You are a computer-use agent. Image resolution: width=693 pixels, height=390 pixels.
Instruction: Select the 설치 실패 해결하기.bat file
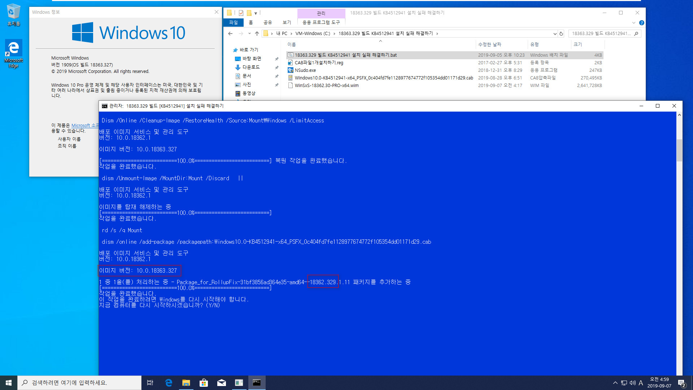pyautogui.click(x=345, y=55)
